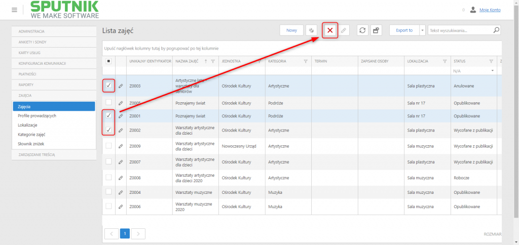Open the Status N/A filter dropdown
This screenshot has height=245, width=519.
point(474,71)
